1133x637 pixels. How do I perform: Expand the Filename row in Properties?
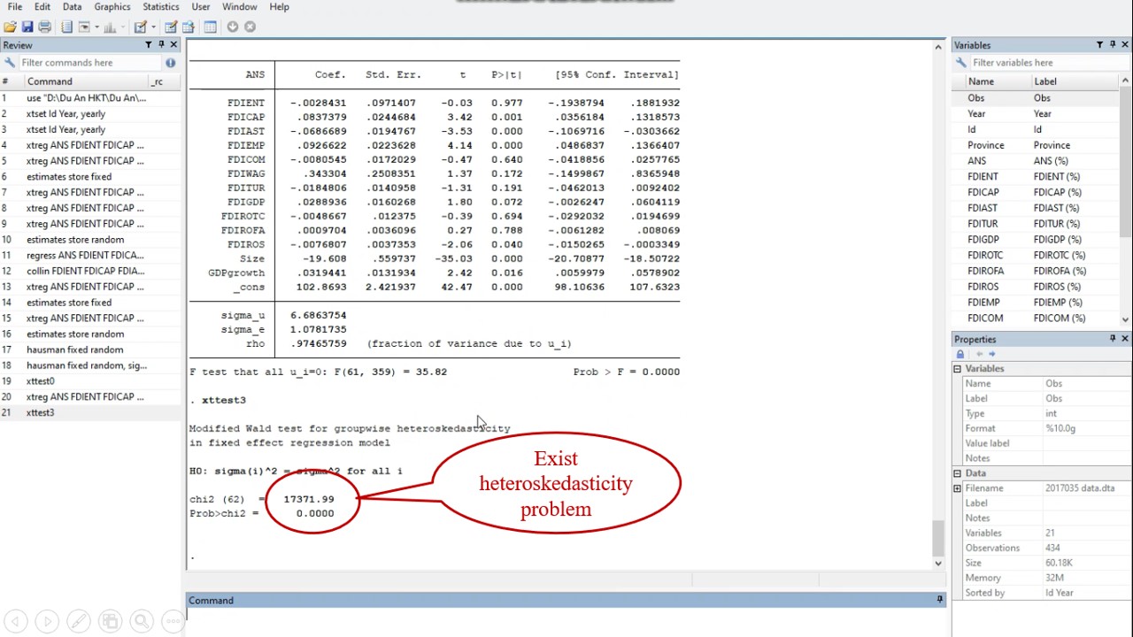(957, 488)
